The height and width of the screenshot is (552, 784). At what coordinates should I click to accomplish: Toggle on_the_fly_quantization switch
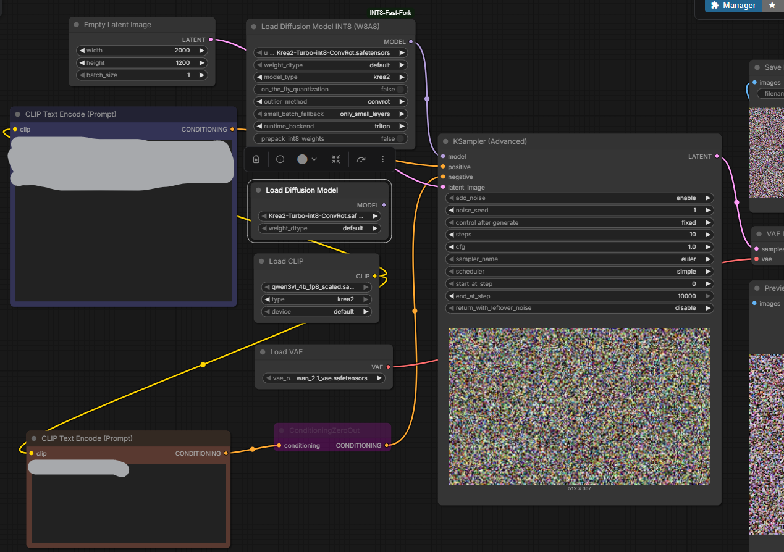[400, 90]
